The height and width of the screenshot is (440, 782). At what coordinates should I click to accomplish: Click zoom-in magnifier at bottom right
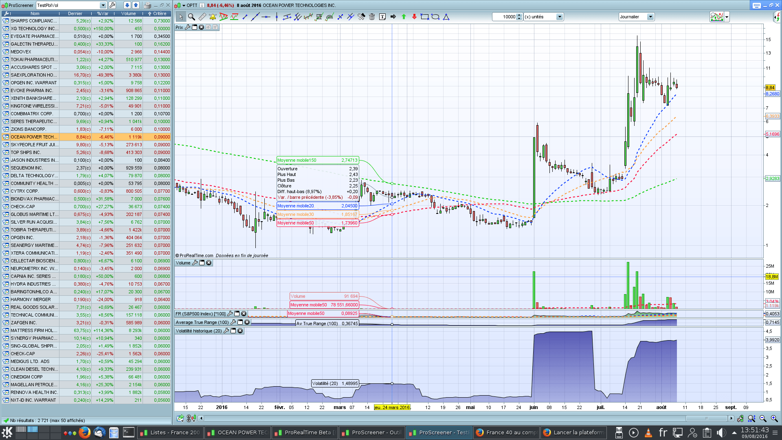pyautogui.click(x=774, y=418)
